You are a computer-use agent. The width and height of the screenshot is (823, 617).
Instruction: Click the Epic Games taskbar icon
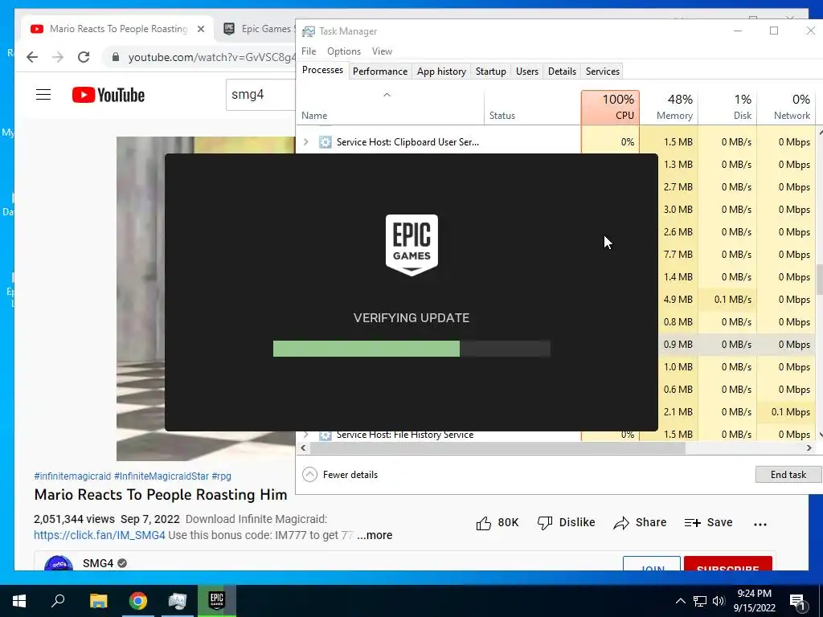tap(217, 601)
